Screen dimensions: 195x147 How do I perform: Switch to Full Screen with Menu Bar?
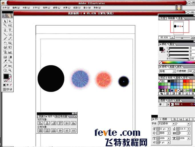point(7,89)
